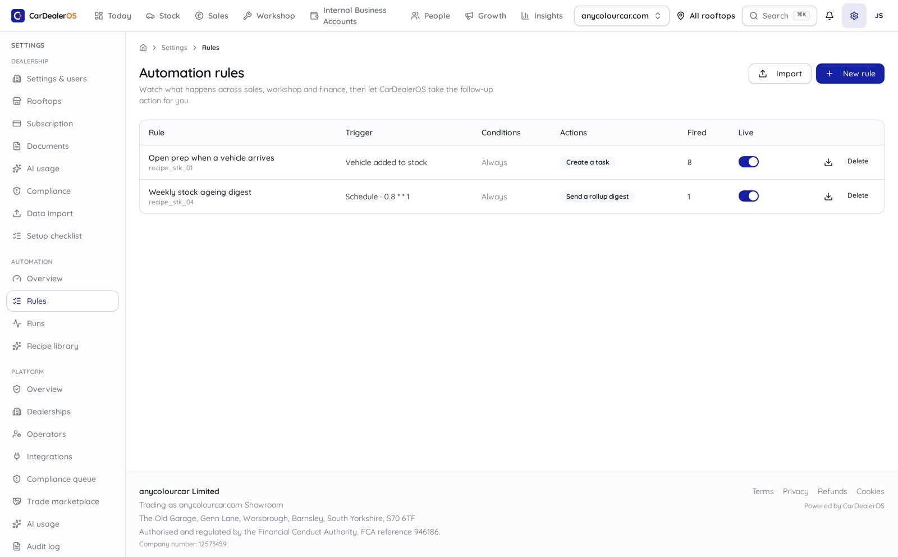
Task: Click the Fired column header
Action: 697,133
